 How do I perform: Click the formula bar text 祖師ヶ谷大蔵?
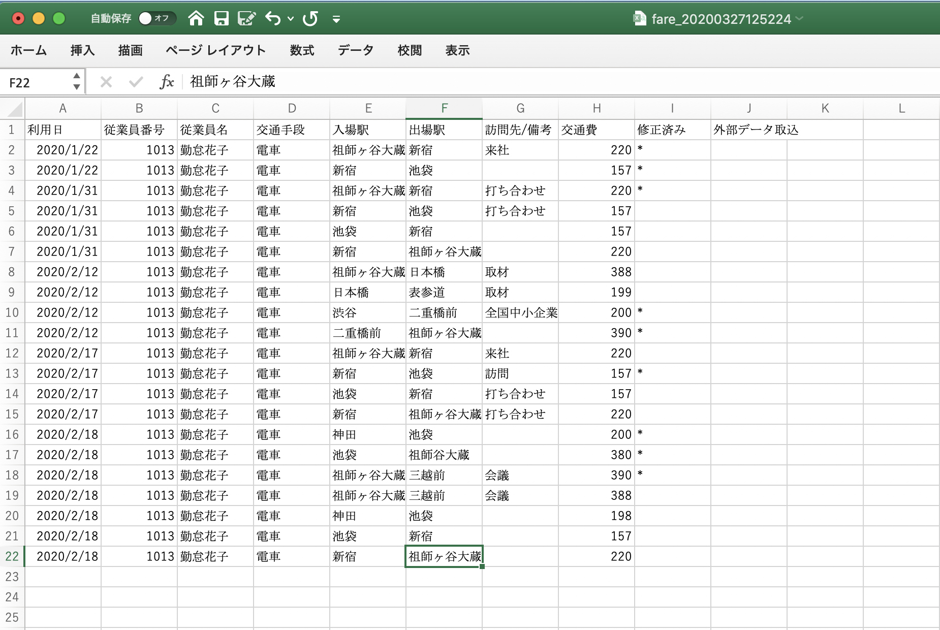pos(232,82)
